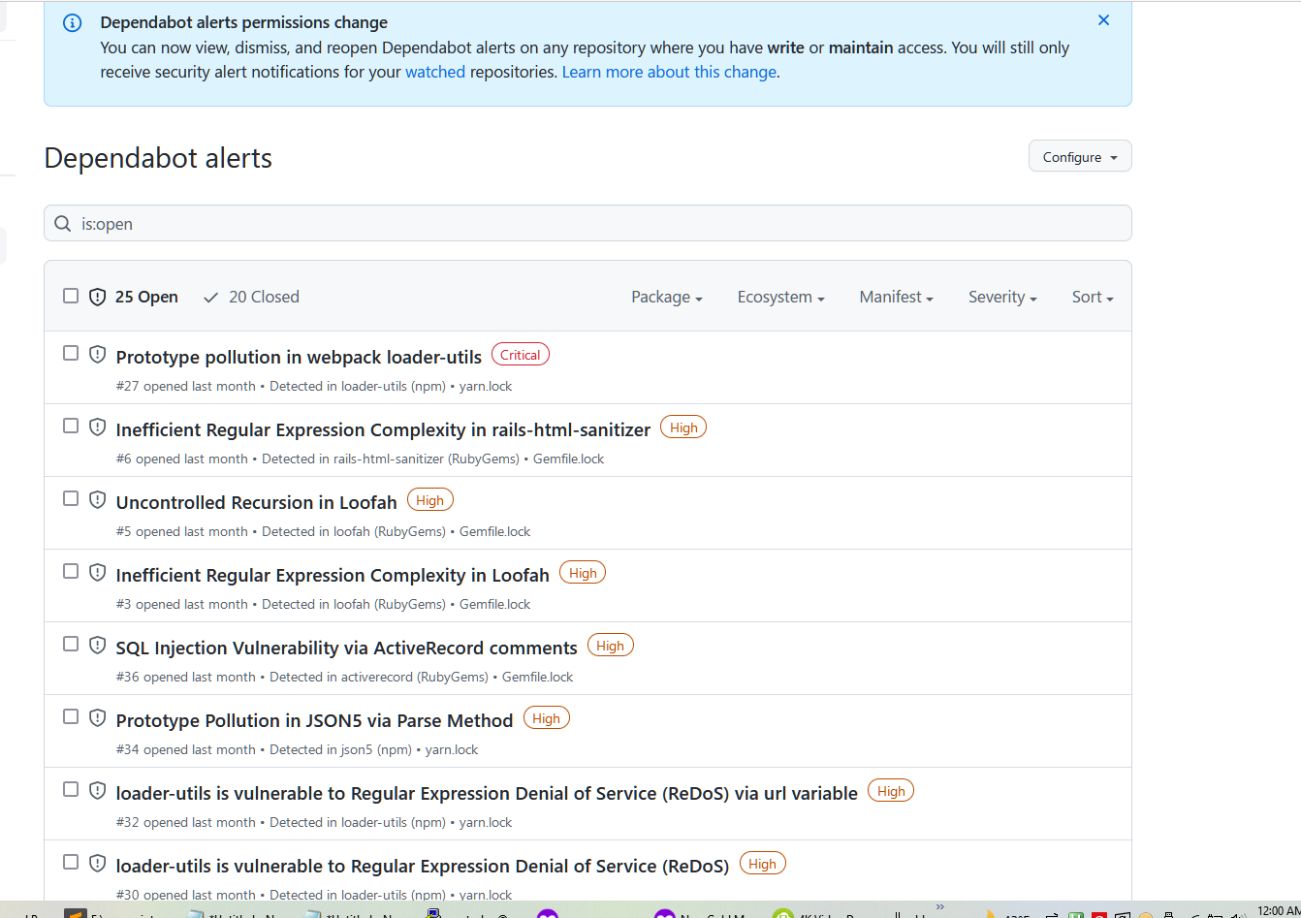This screenshot has width=1301, height=918.
Task: Select checkbox for Inefficient Regular Expression Complexity in Loofah
Action: pyautogui.click(x=71, y=571)
